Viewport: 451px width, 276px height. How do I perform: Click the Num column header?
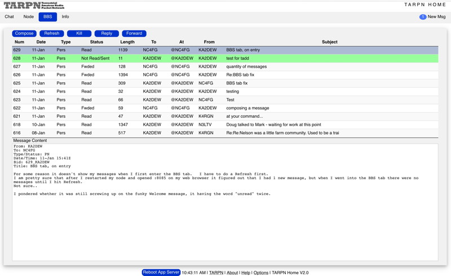coord(19,42)
